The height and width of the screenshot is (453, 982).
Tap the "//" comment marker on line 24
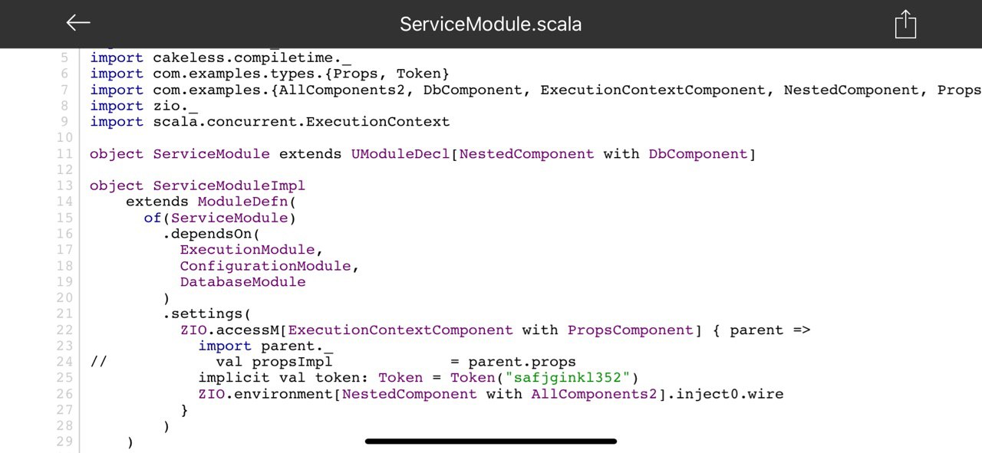click(x=98, y=362)
